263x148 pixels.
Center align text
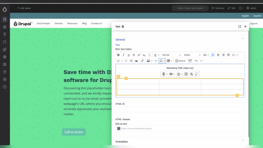[218, 55]
